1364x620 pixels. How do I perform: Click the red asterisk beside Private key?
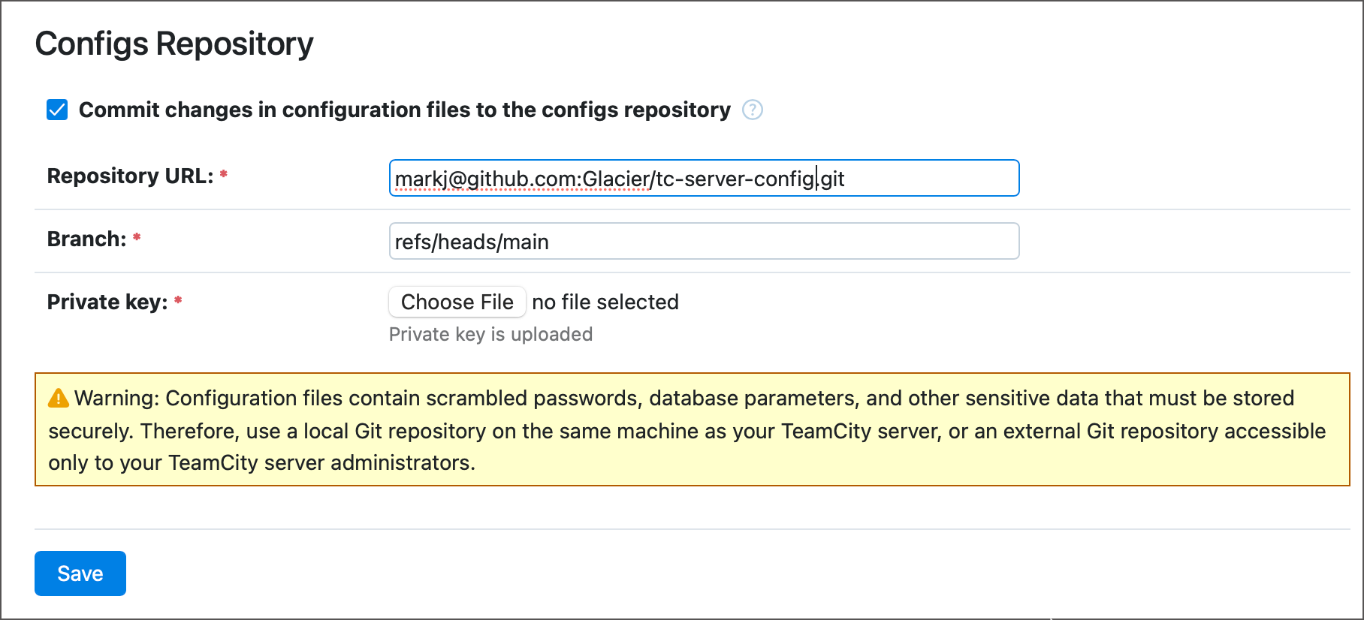point(178,301)
